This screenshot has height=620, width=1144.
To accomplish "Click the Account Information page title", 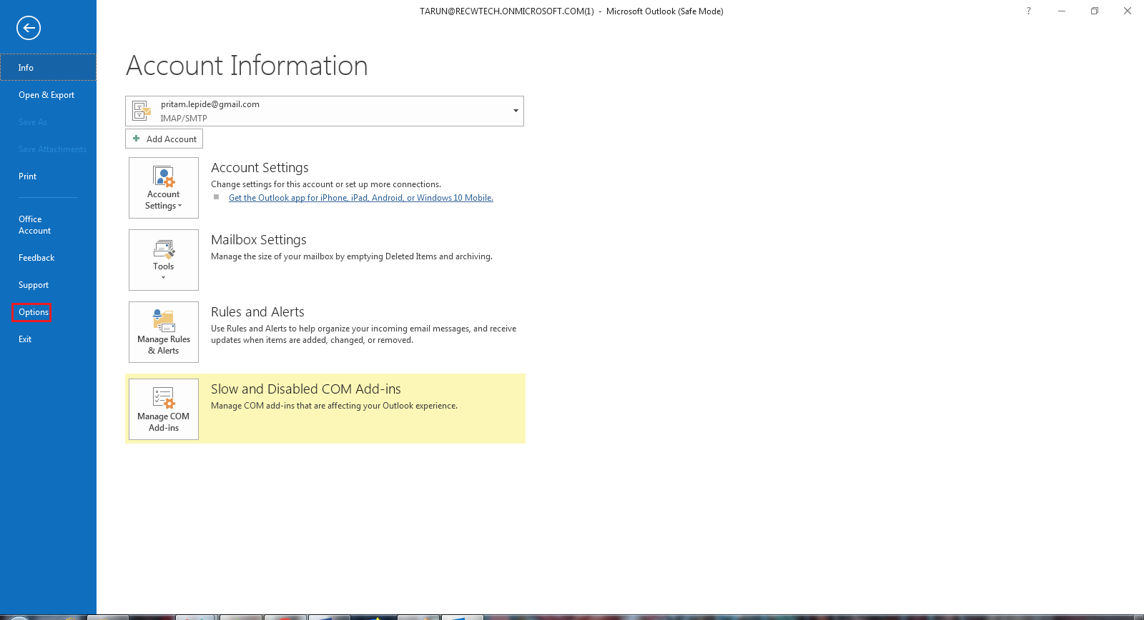I will [x=247, y=66].
